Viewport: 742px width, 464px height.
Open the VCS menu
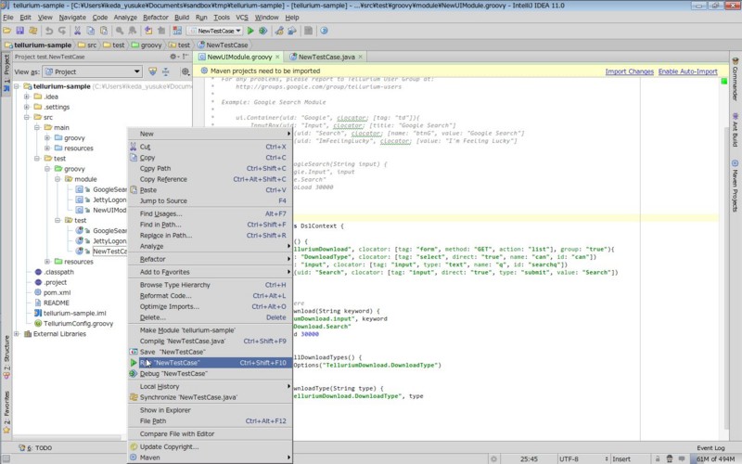point(242,17)
